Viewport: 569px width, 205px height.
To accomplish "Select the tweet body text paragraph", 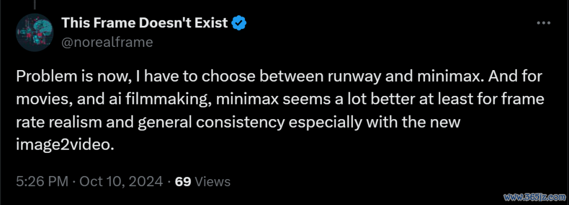I will 280,111.
